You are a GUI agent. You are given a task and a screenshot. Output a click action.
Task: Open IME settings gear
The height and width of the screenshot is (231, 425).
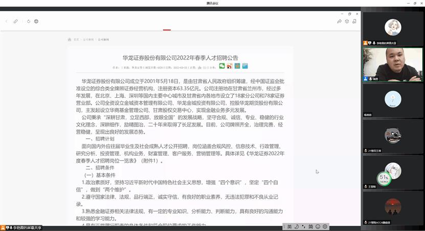click(x=325, y=226)
